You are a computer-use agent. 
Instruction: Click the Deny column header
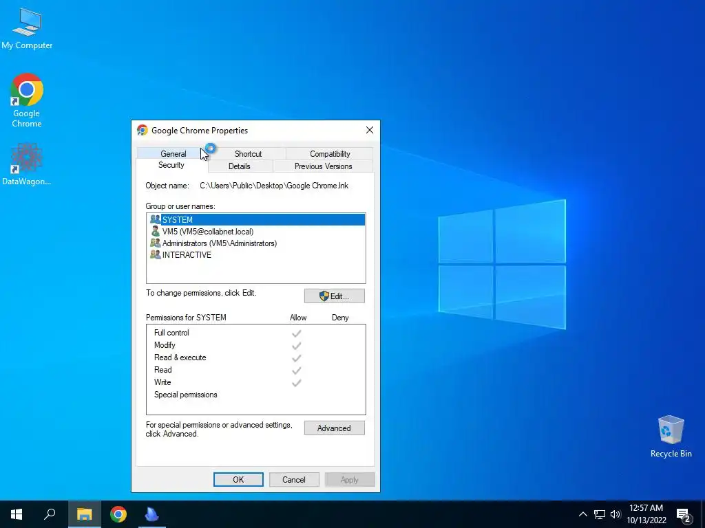(x=340, y=318)
